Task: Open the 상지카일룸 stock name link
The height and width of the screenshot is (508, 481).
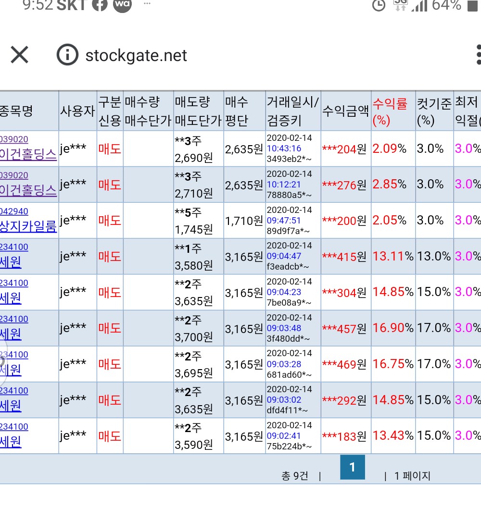Action: point(28,226)
